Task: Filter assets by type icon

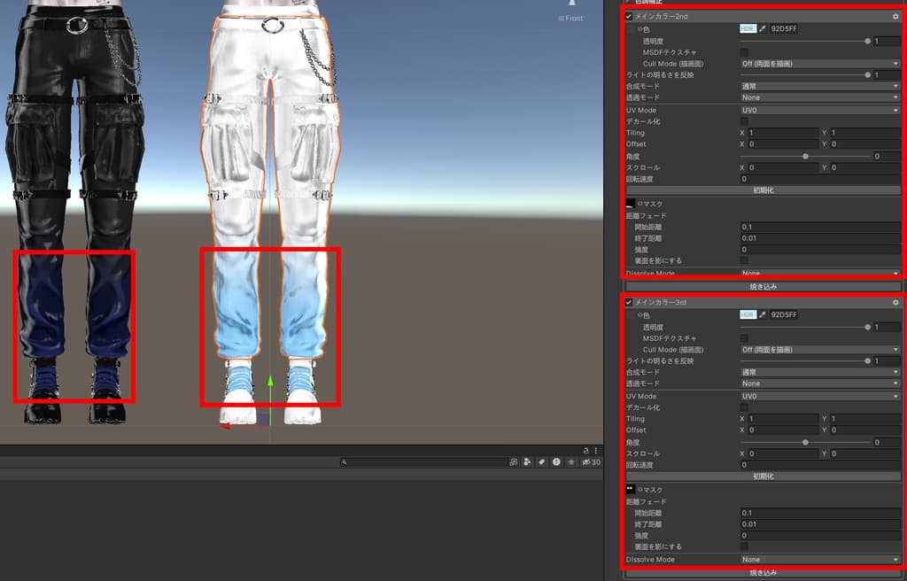Action: pyautogui.click(x=527, y=461)
